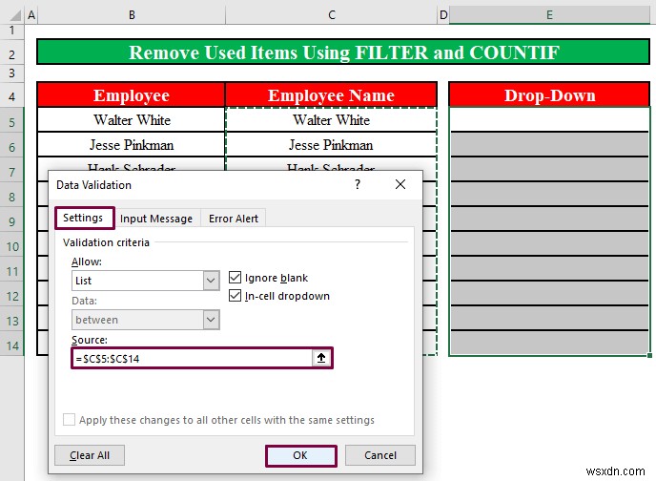656x481 pixels.
Task: Select column D header
Action: (443, 15)
